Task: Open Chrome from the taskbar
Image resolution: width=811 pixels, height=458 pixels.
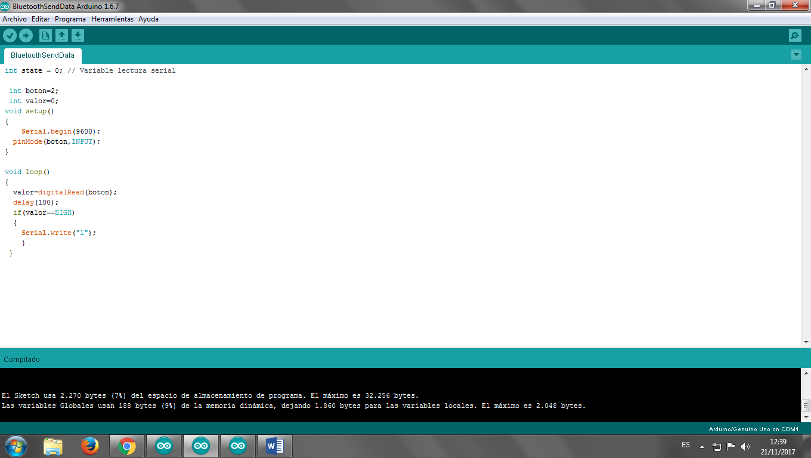Action: [126, 446]
